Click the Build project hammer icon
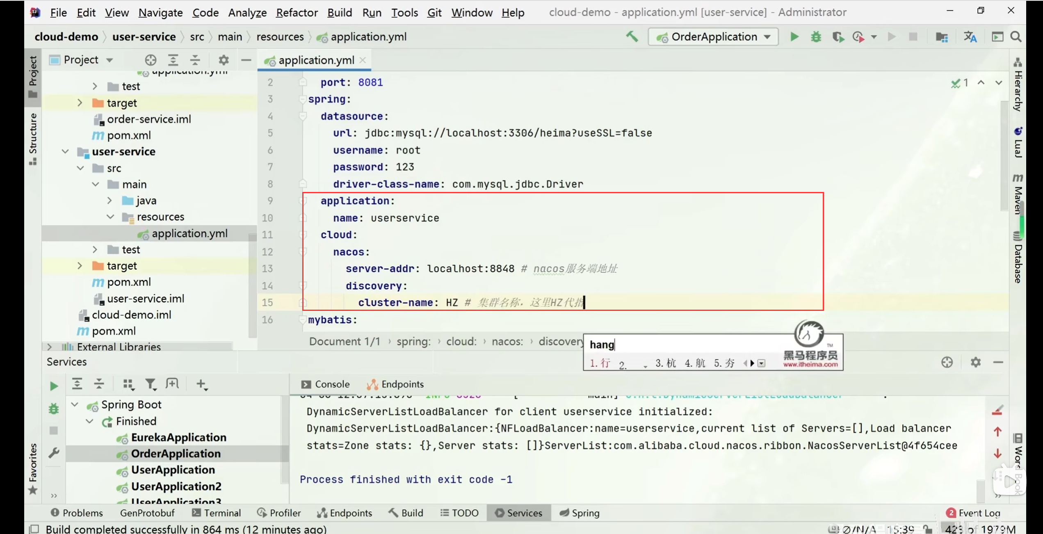The image size is (1043, 534). point(632,37)
